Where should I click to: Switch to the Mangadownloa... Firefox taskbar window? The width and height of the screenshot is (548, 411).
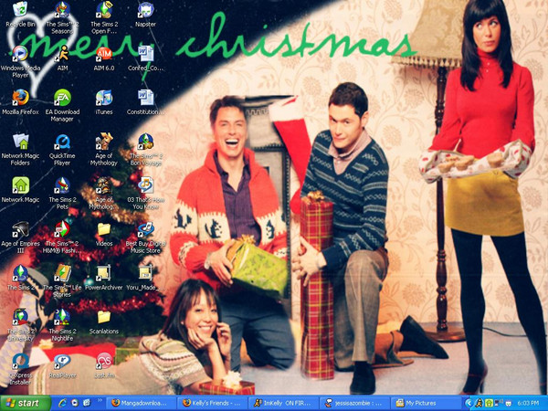click(142, 404)
